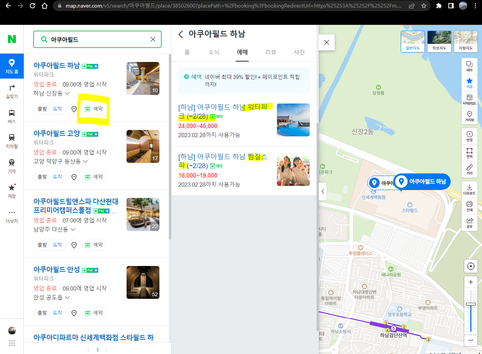The image size is (482, 354).
Task: Click the 아쿠아필드 하남 map marker
Action: [422, 182]
